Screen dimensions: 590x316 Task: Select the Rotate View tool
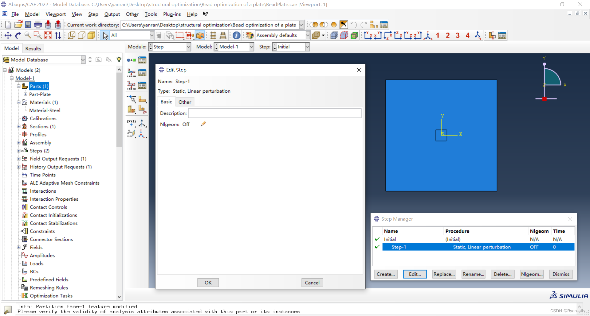pos(18,35)
